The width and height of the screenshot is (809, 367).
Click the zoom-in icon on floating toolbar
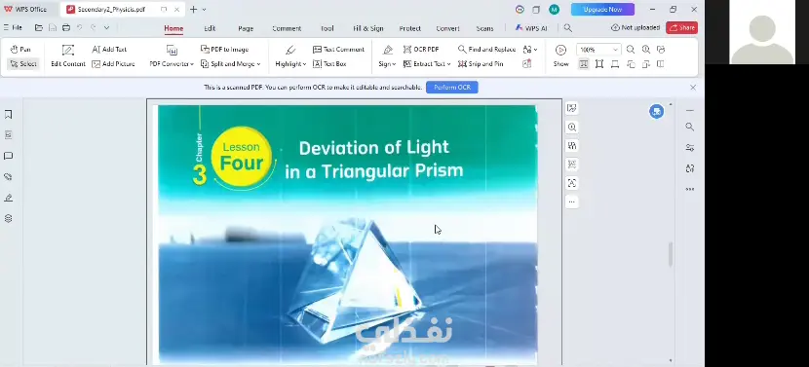572,127
